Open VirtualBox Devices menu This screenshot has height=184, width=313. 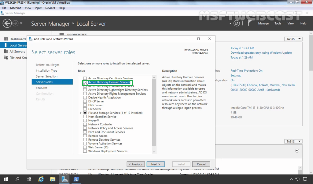click(50, 8)
